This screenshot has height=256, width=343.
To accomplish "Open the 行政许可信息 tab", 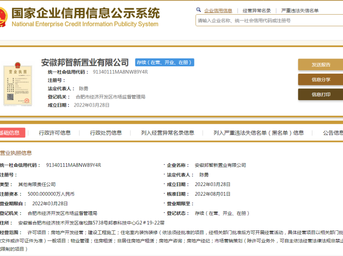I will click(55, 133).
